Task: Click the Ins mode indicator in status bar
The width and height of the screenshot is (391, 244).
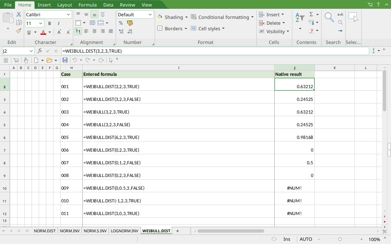Action: coord(287,239)
